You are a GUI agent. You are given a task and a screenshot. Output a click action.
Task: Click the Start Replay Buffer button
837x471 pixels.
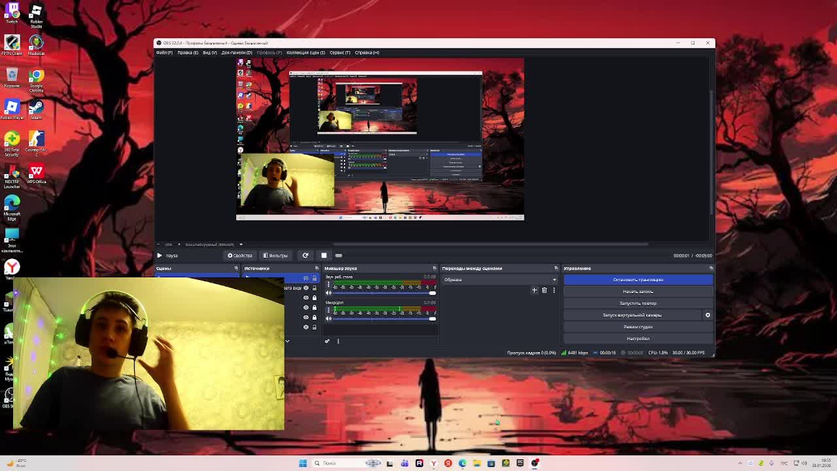point(638,303)
